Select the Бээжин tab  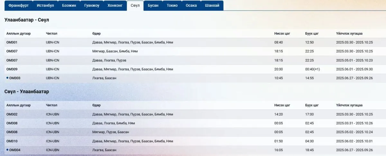[x=69, y=6]
